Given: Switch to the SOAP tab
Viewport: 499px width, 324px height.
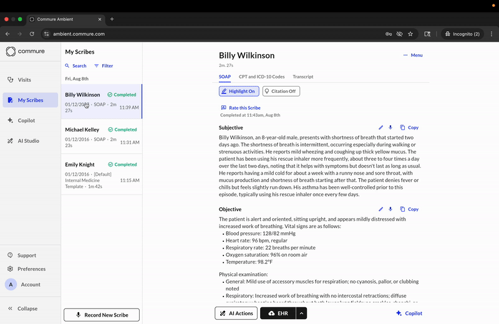Looking at the screenshot, I should [x=225, y=77].
